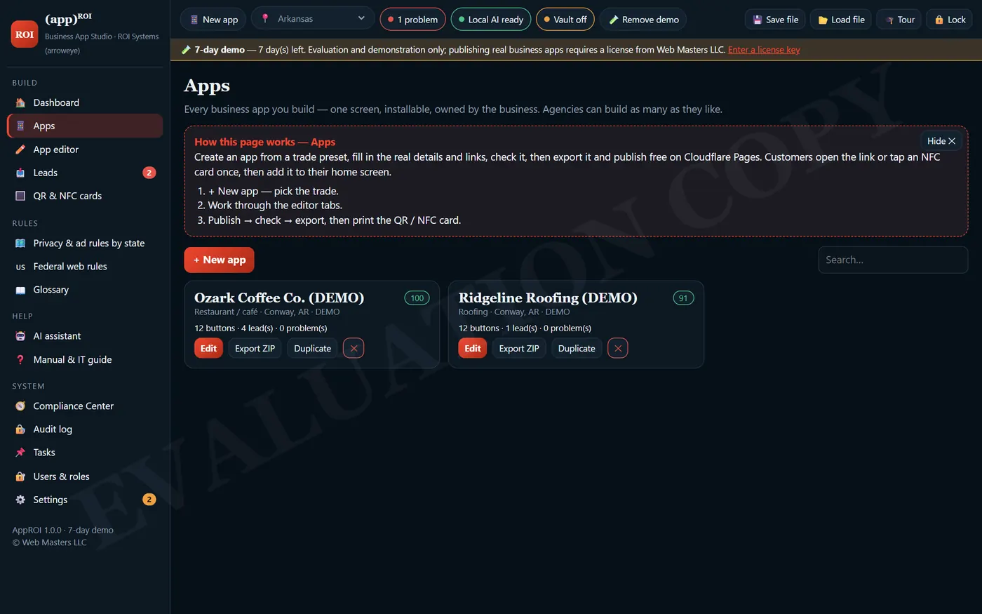Open Users & roles
Image resolution: width=982 pixels, height=614 pixels.
point(85,476)
